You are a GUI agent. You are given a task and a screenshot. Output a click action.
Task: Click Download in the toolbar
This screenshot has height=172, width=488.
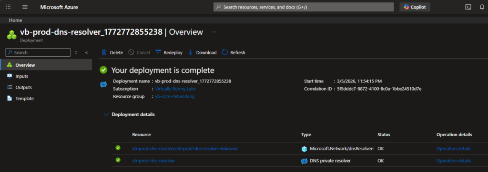pyautogui.click(x=202, y=52)
